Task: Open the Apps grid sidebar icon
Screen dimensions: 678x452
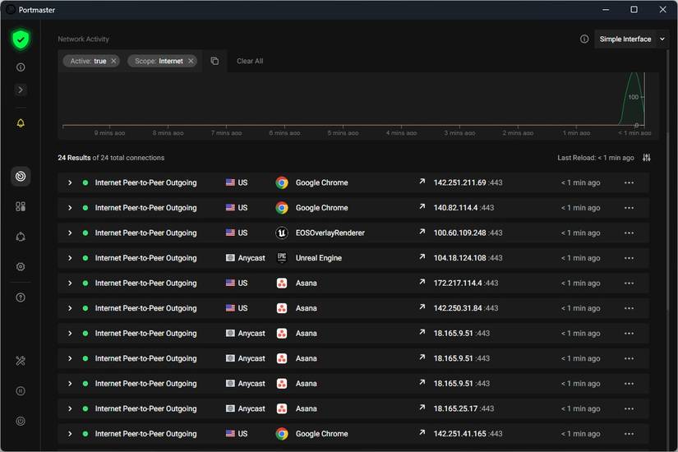Action: point(21,206)
